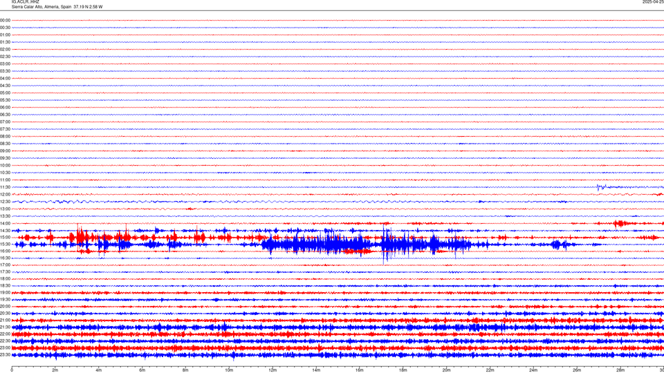Select the 13:30 trace time label
The height and width of the screenshot is (373, 664).
[5, 216]
